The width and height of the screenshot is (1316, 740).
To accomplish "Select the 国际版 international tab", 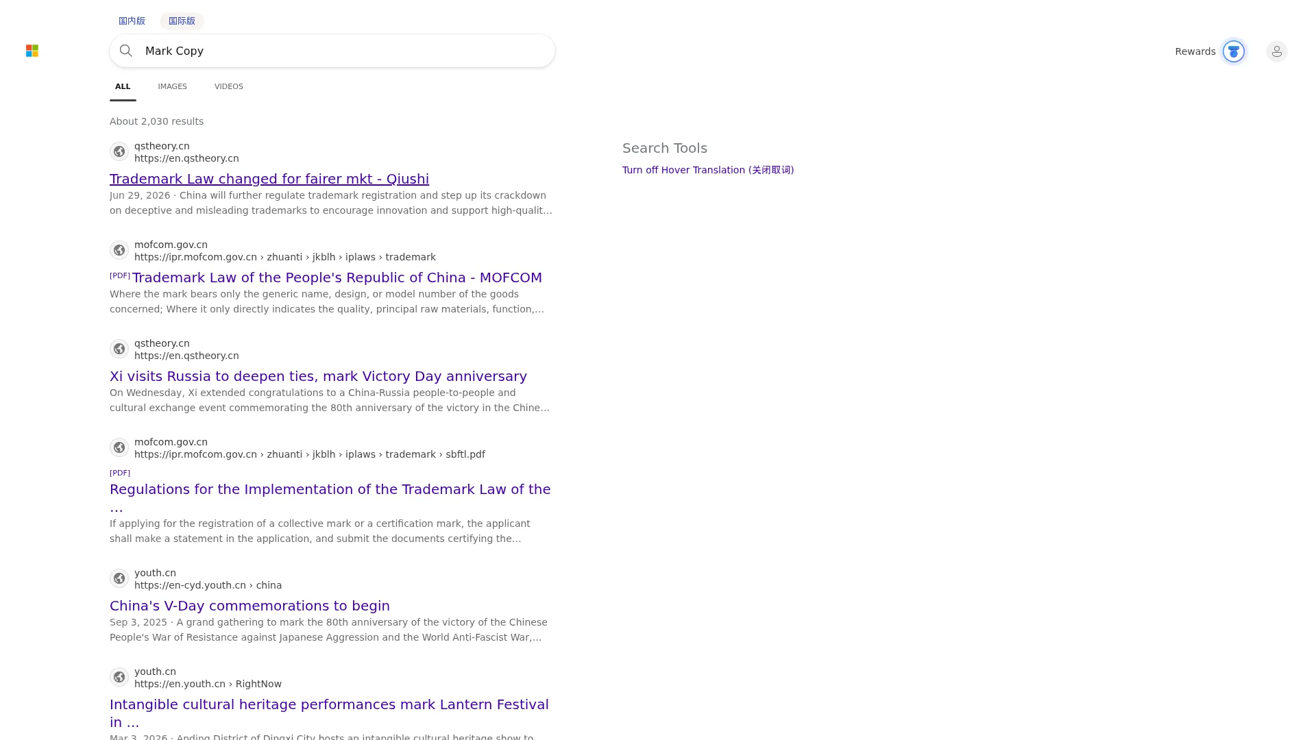I will point(182,21).
